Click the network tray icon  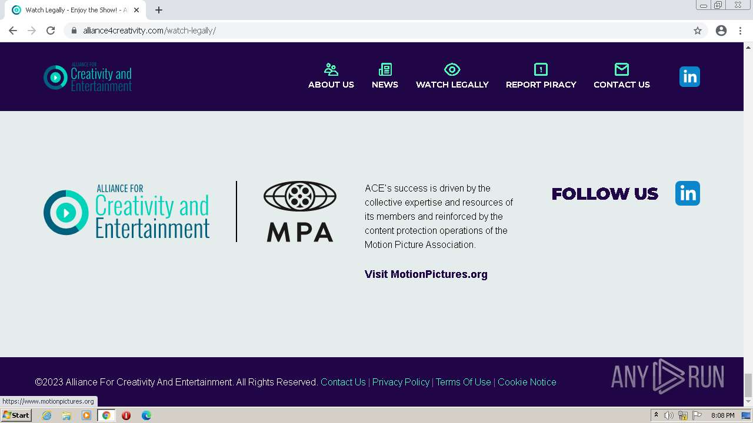[x=683, y=415]
